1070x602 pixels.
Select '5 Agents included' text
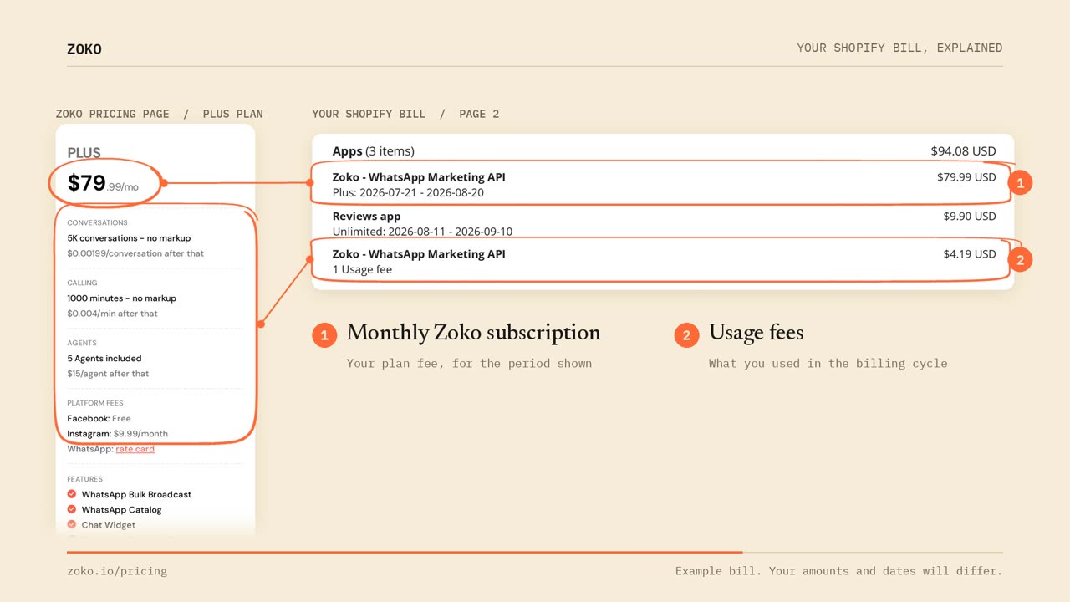click(x=104, y=359)
